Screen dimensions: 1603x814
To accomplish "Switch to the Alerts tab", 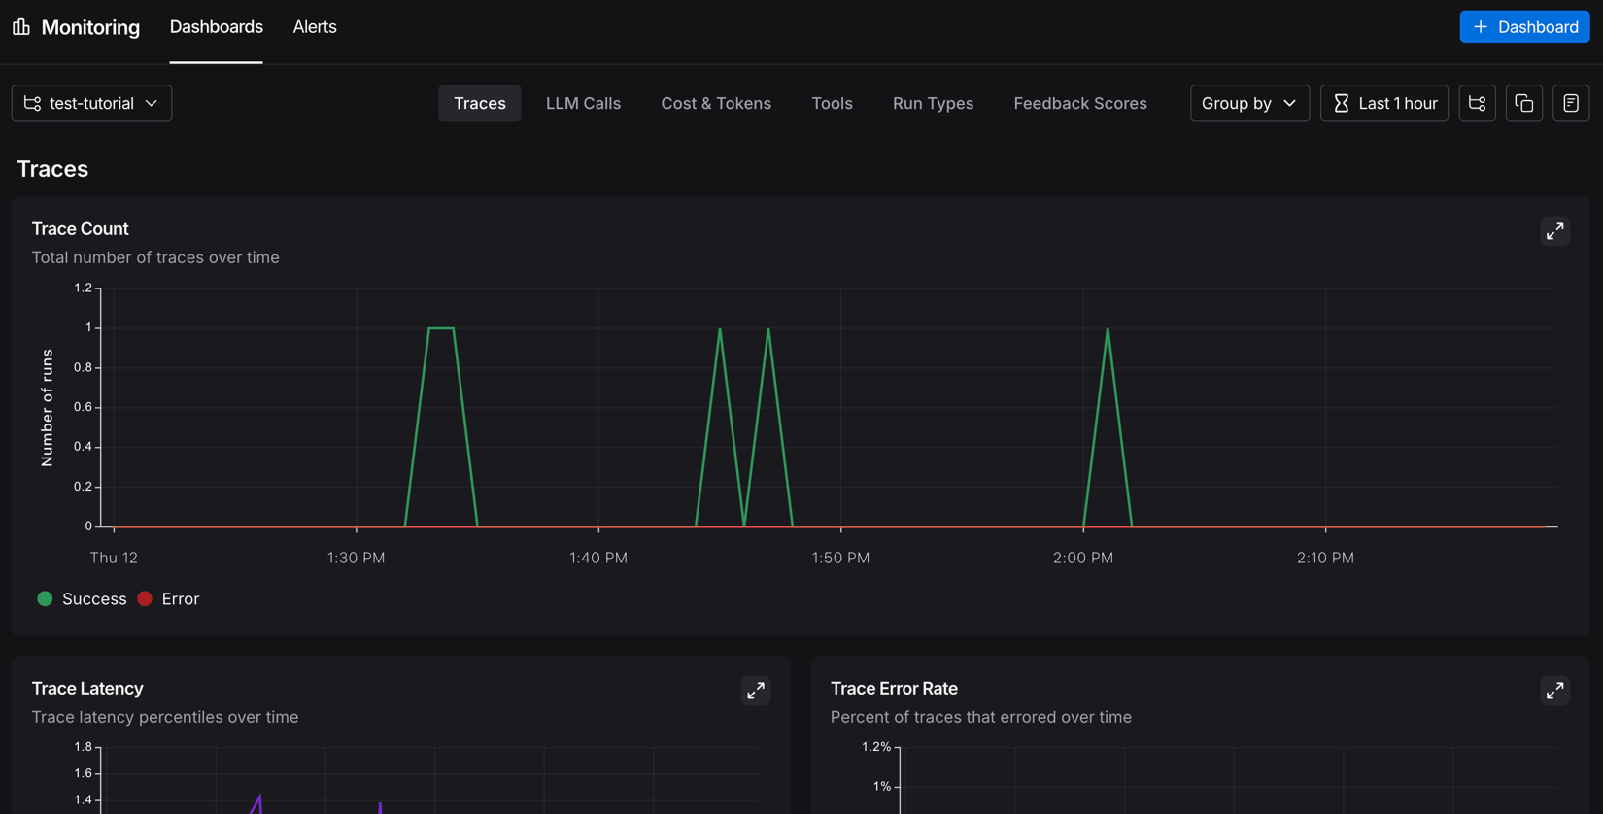I will coord(315,27).
